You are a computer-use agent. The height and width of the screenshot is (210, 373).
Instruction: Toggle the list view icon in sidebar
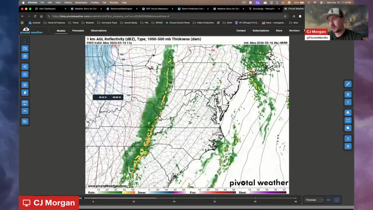[25, 121]
